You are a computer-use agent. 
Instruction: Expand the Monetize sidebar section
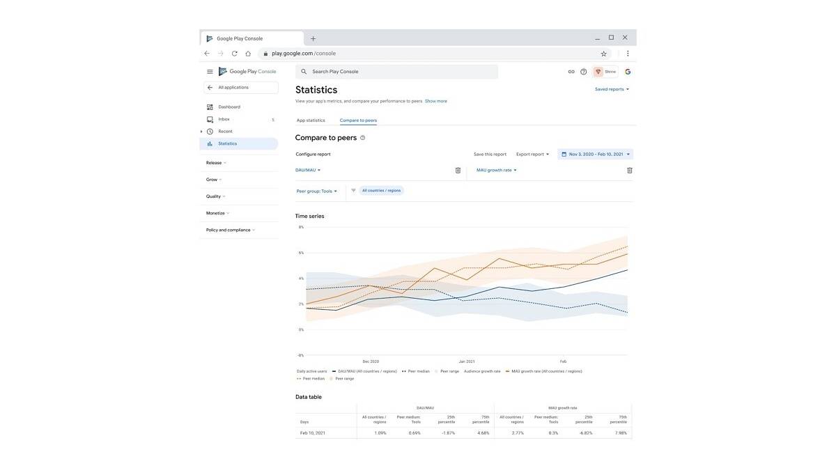[x=217, y=213]
